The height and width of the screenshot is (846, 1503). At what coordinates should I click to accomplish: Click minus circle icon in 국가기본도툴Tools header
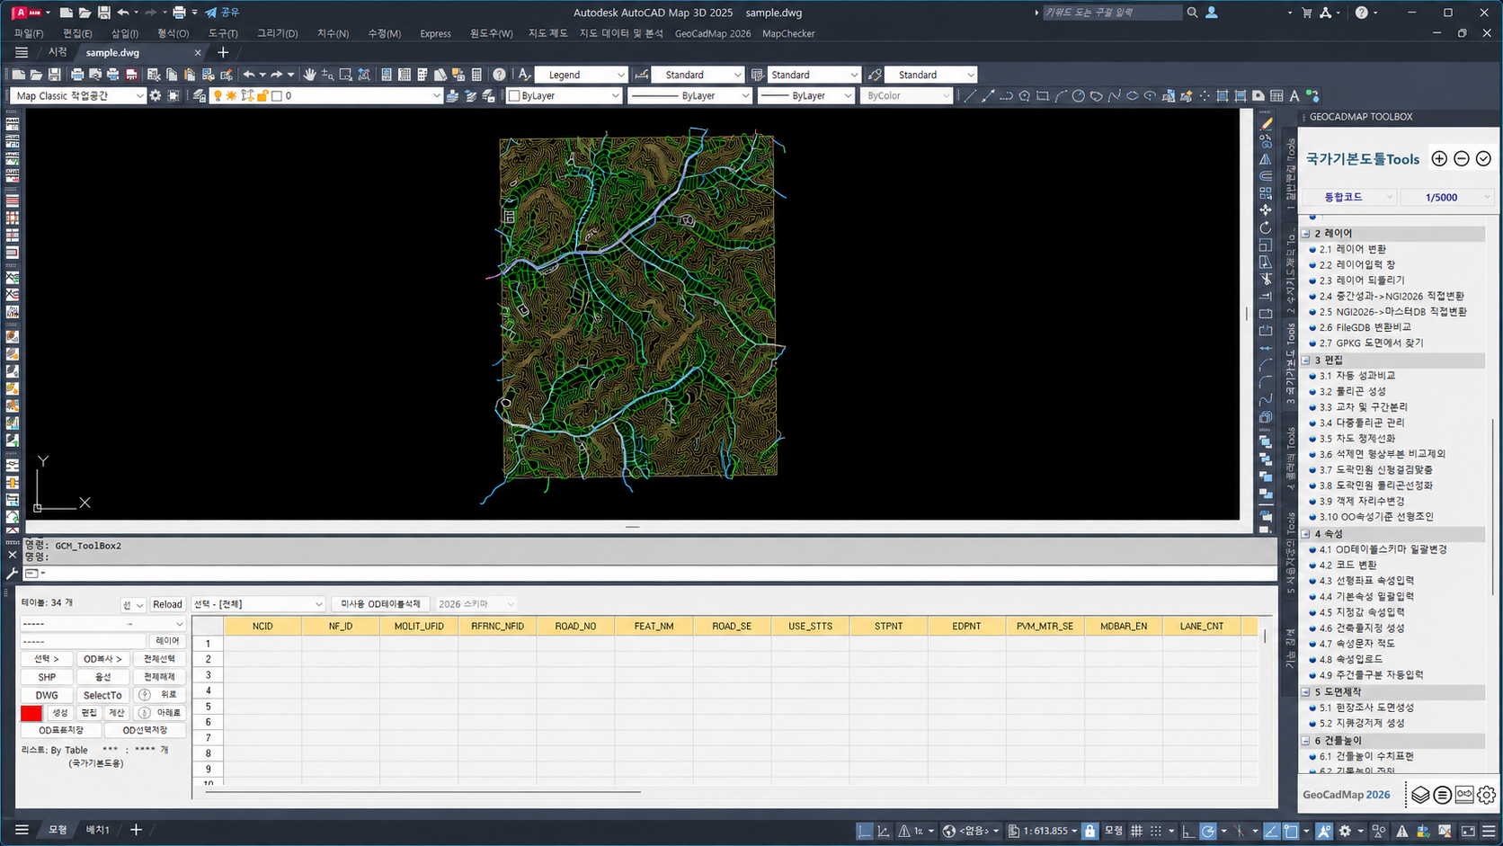[1462, 158]
